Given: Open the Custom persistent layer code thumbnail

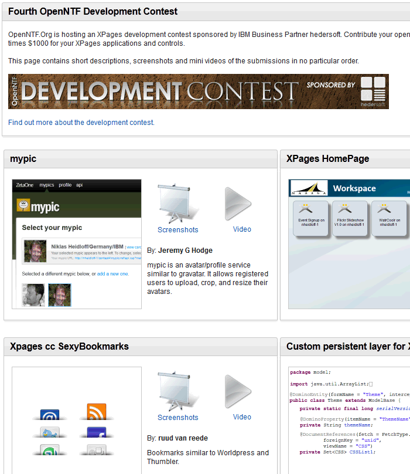Looking at the screenshot, I should pos(349,421).
